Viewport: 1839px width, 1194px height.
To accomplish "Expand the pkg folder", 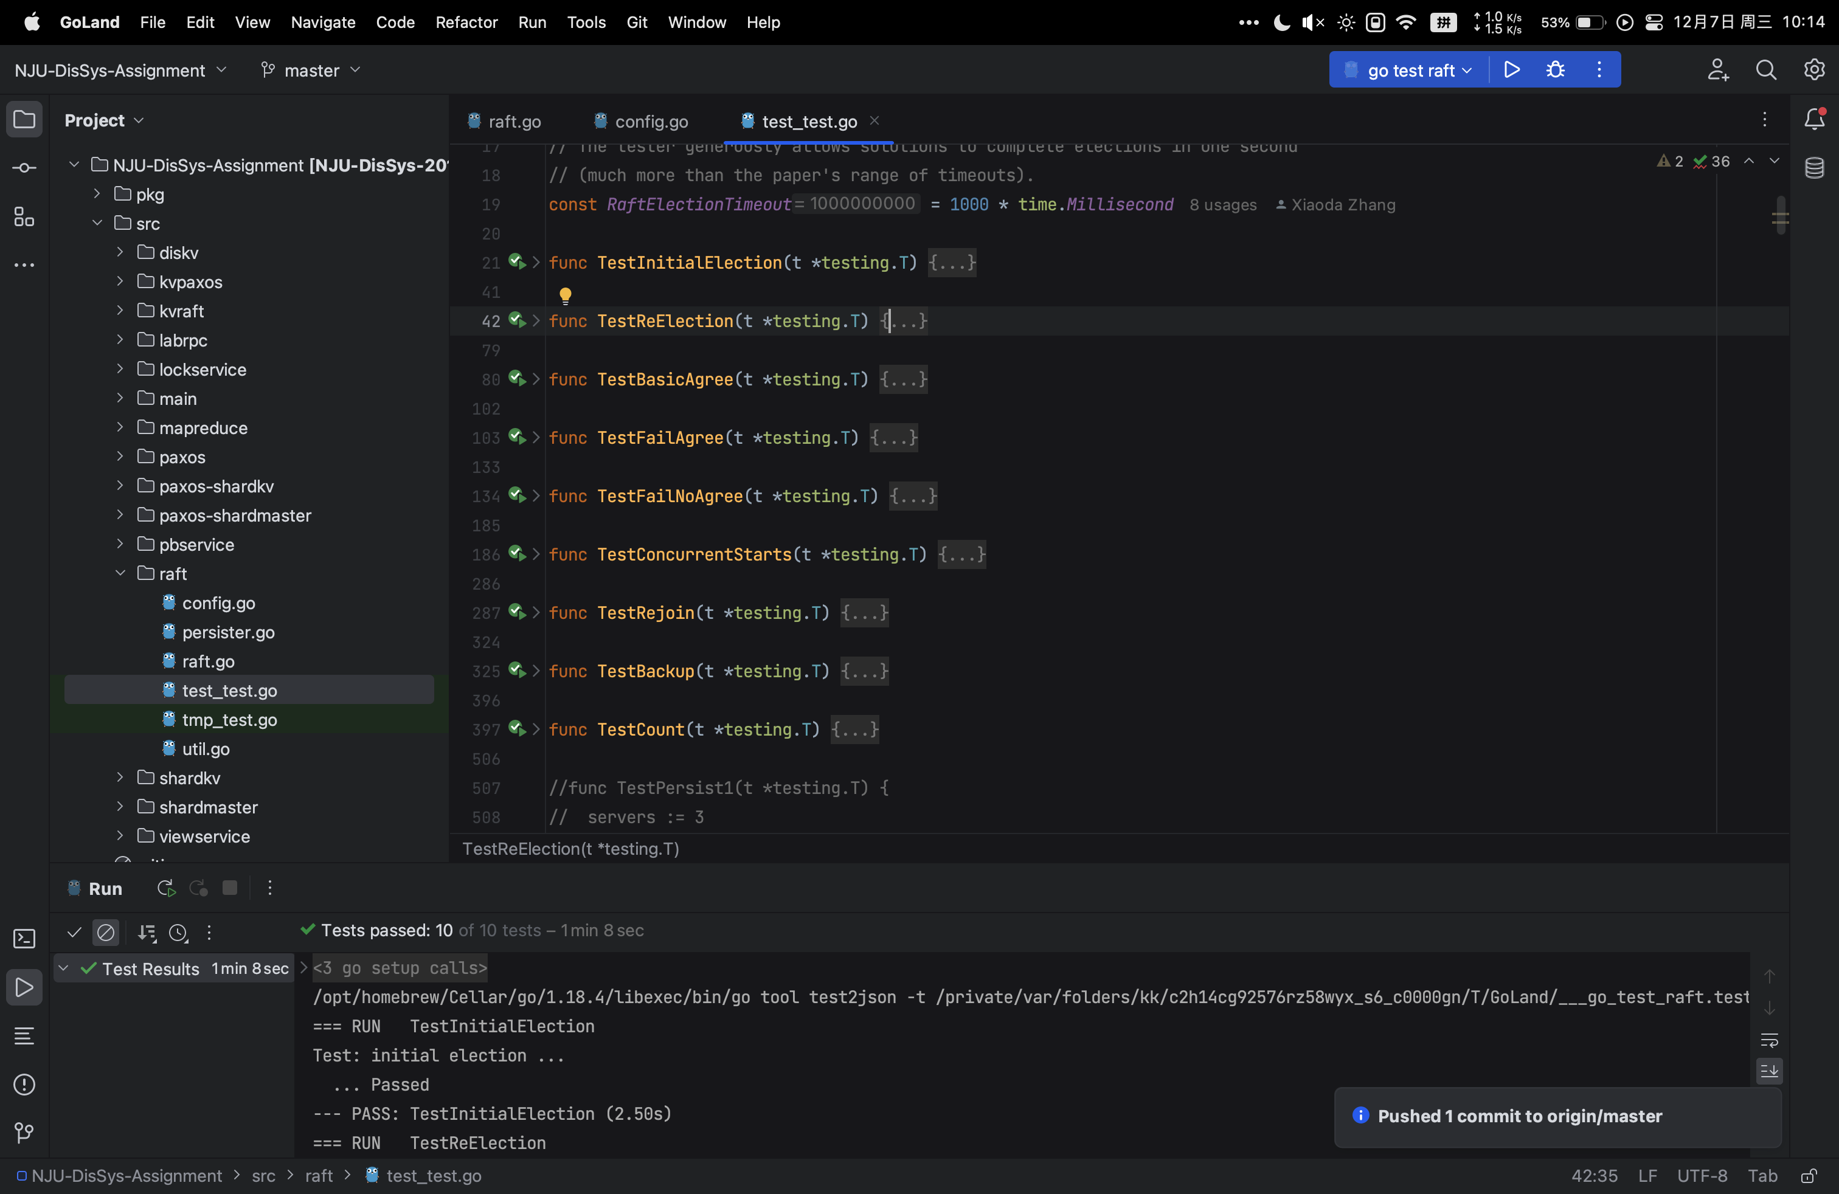I will click(97, 194).
